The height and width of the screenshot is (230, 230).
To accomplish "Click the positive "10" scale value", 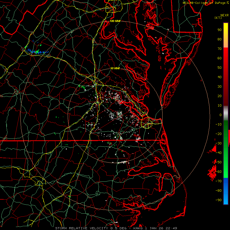I will pyautogui.click(x=220, y=106).
